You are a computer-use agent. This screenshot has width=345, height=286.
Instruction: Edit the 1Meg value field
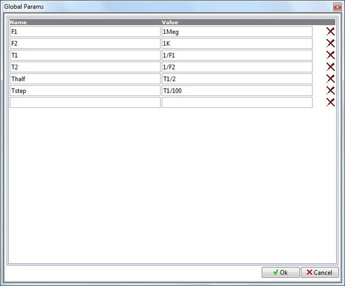coord(237,32)
